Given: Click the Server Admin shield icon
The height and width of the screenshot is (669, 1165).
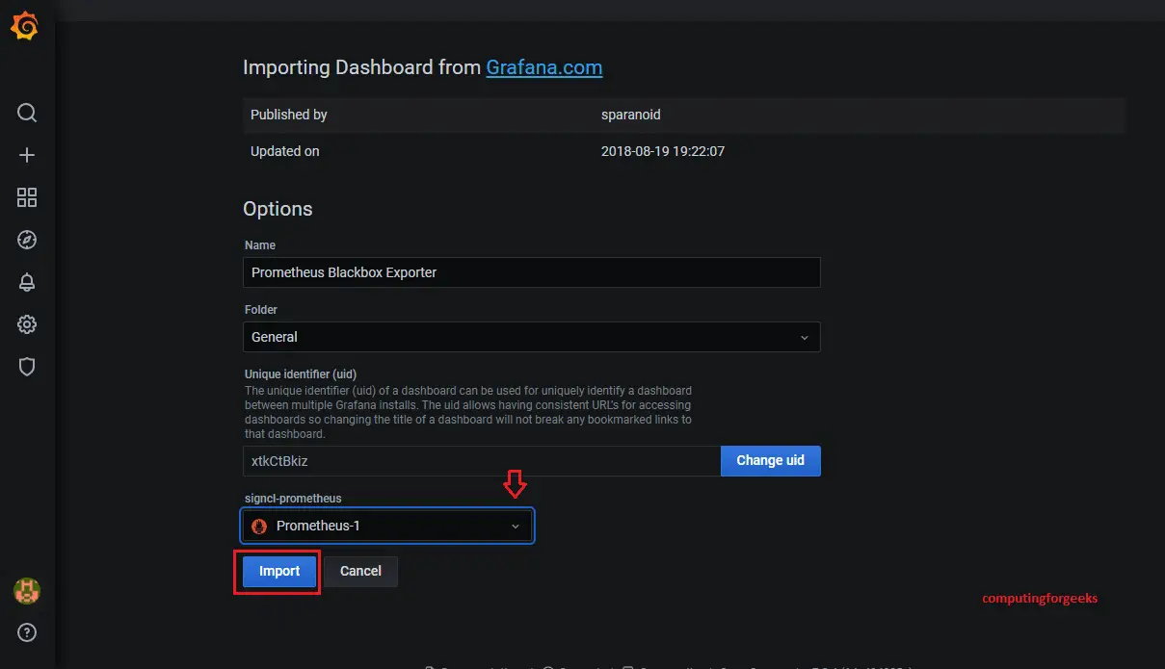Looking at the screenshot, I should [x=26, y=367].
